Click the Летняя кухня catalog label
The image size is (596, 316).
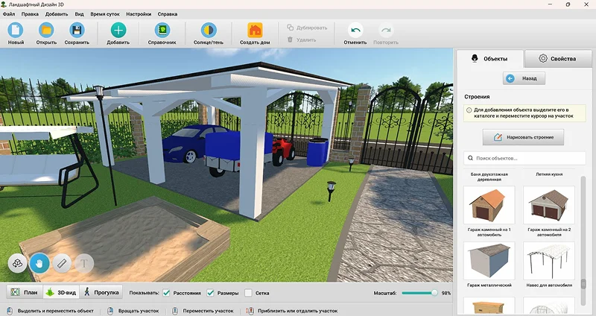pyautogui.click(x=549, y=174)
